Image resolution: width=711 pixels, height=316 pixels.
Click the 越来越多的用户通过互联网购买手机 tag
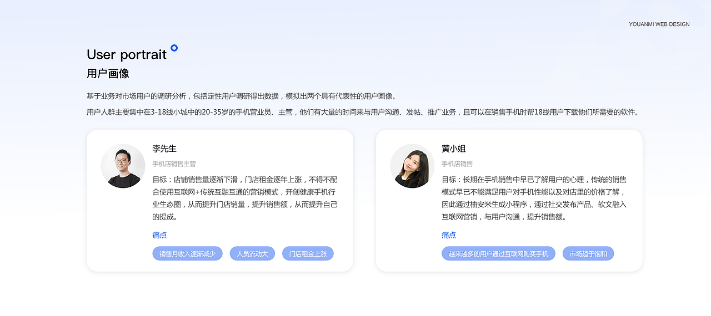[x=498, y=254]
